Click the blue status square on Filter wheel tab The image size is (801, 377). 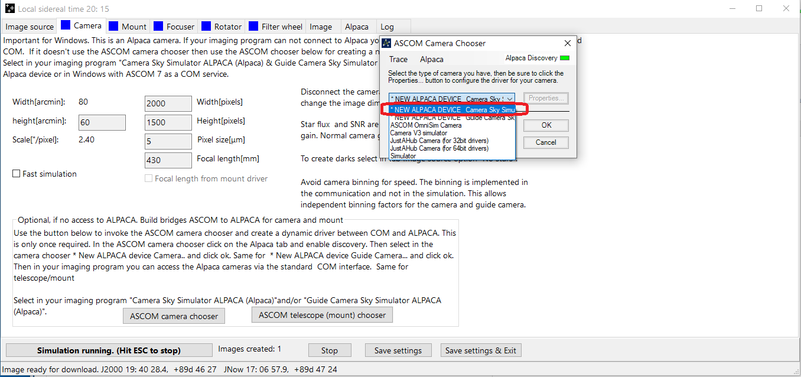253,26
